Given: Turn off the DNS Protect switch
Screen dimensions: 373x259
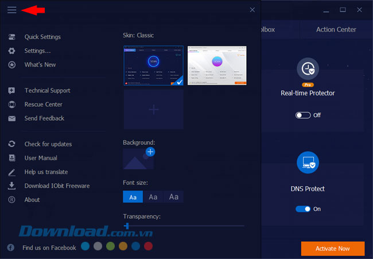Looking at the screenshot, I should click(303, 209).
